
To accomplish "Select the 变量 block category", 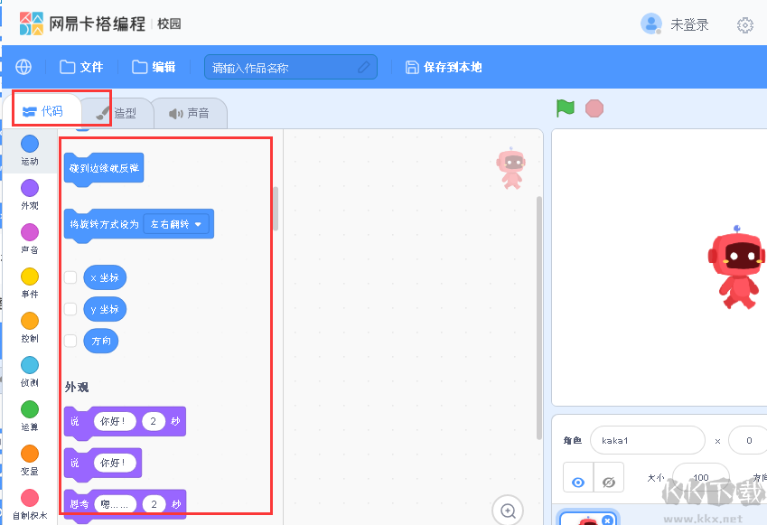I will [30, 461].
